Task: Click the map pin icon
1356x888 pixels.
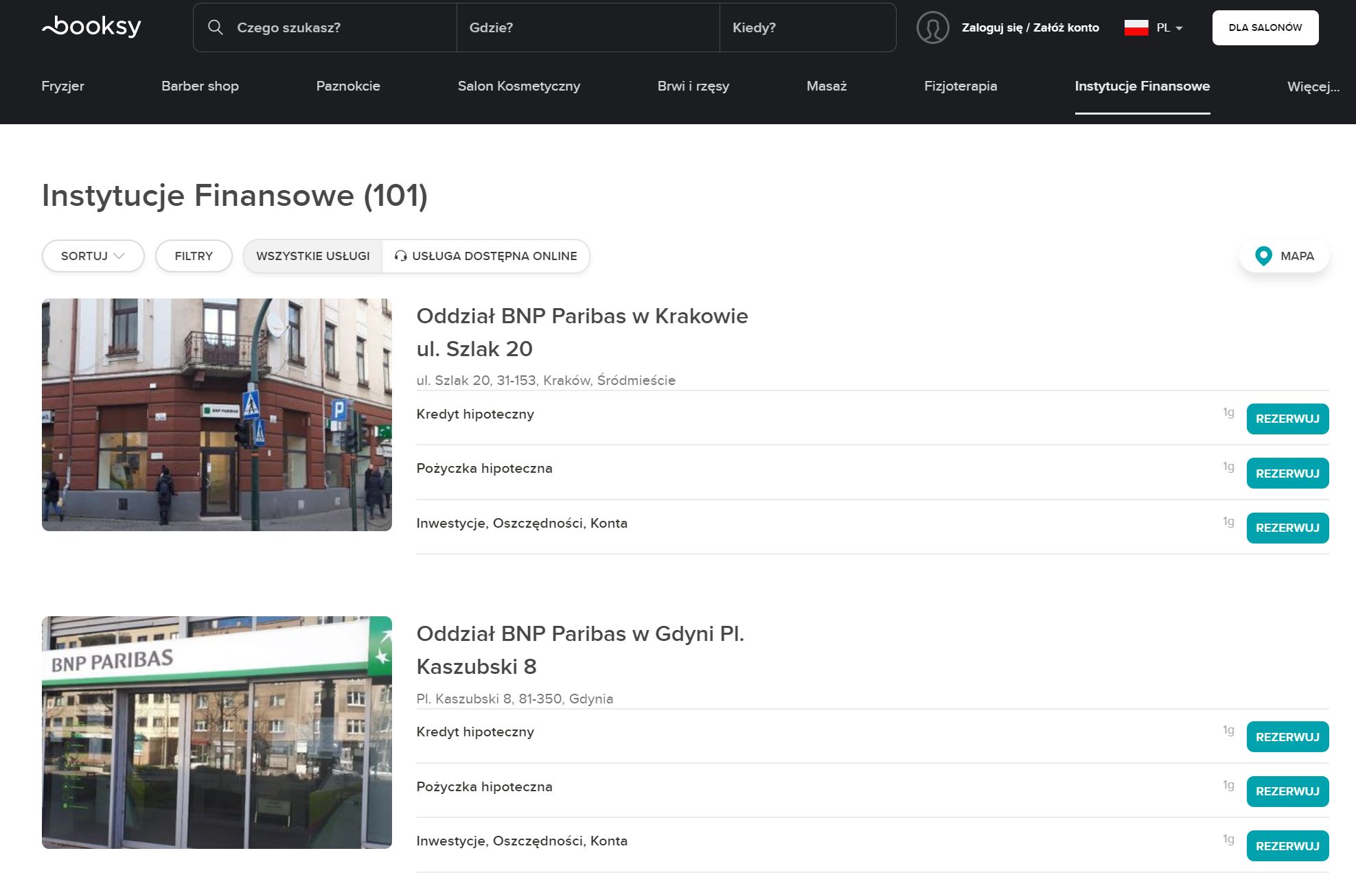Action: (1263, 256)
